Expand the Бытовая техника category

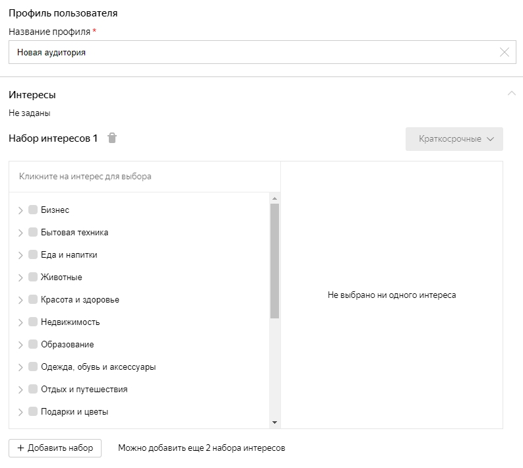[20, 233]
